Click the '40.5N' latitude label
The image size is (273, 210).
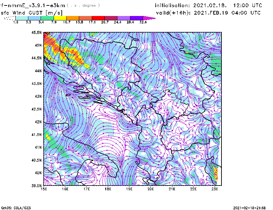click(37, 160)
